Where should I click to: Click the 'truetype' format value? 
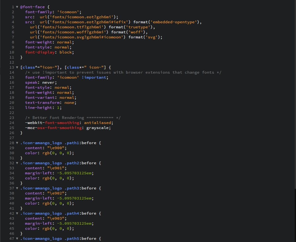click(138, 27)
